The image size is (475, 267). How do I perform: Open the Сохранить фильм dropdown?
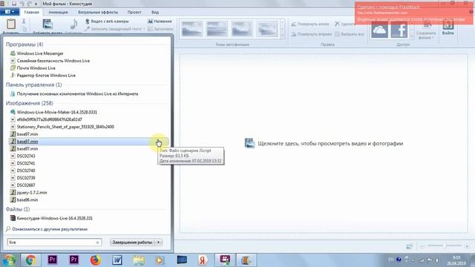click(426, 31)
